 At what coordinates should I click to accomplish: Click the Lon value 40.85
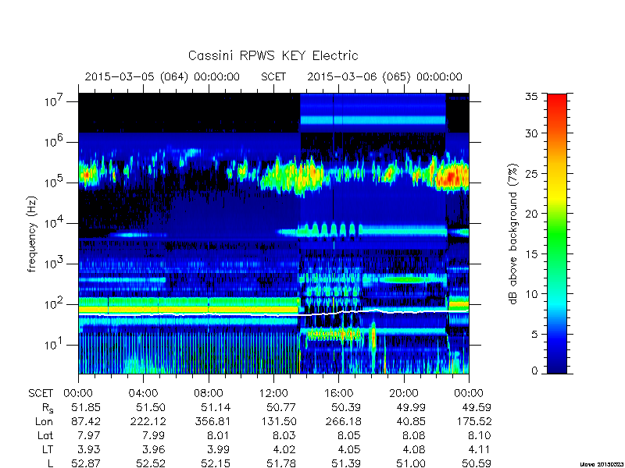(411, 421)
